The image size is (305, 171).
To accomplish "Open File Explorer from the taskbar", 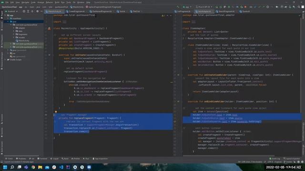I will [x=40, y=167].
